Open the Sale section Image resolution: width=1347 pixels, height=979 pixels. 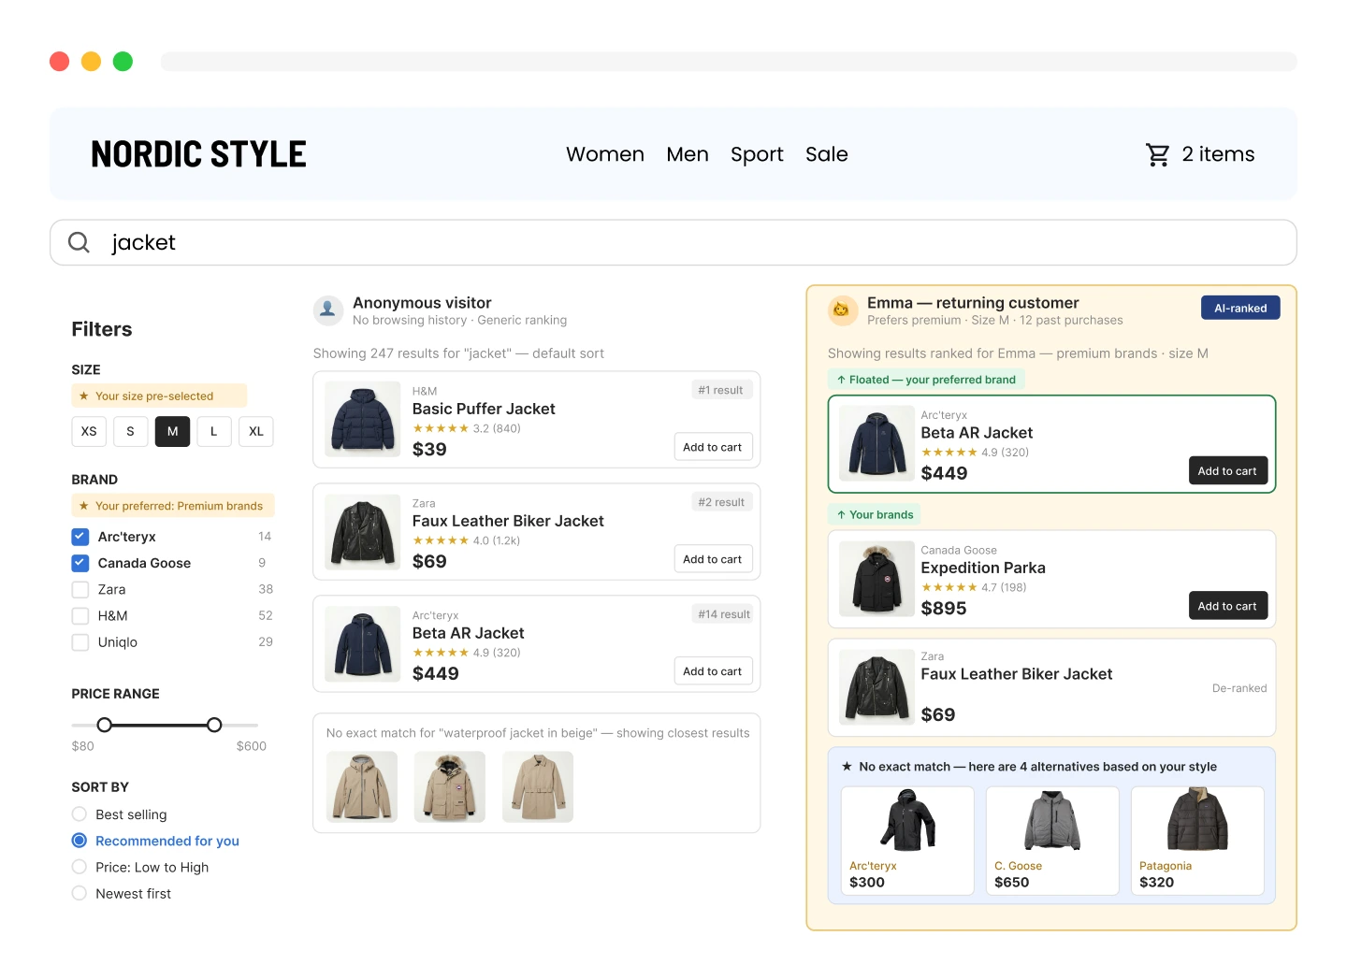pos(827,154)
